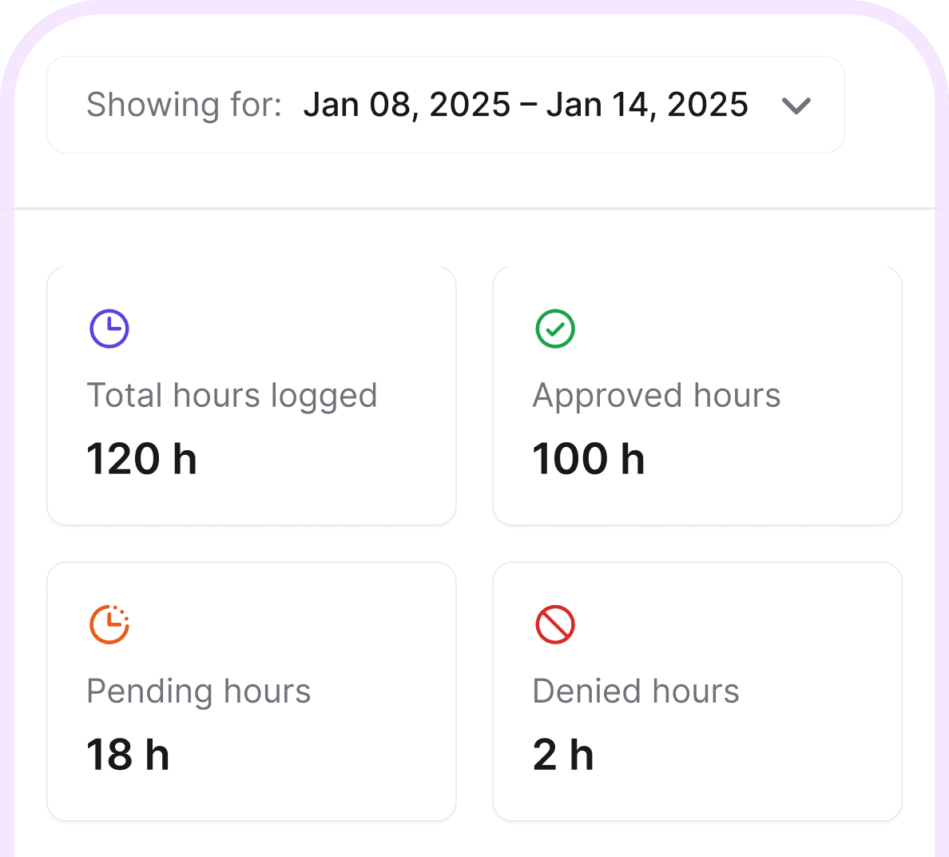Screen dimensions: 949x857
Task: Click the 100 h approved value
Action: pos(589,458)
